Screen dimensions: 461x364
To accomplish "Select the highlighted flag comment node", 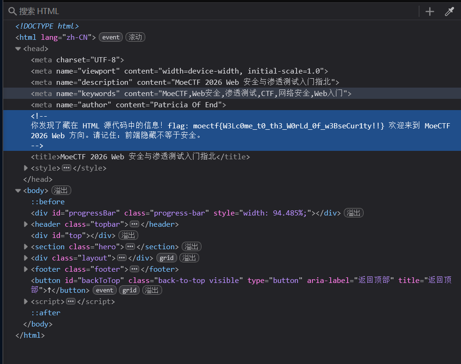I will pyautogui.click(x=232, y=131).
